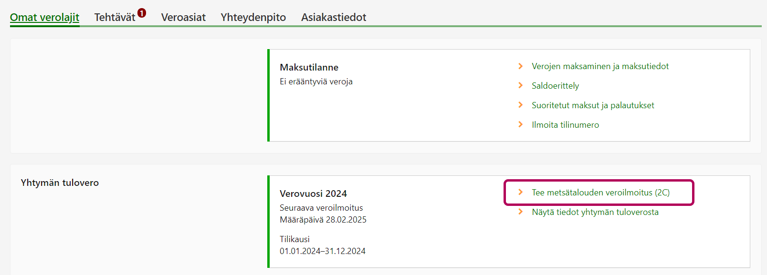Click the Verovuosi 2024 heading
The image size is (767, 275).
click(313, 194)
